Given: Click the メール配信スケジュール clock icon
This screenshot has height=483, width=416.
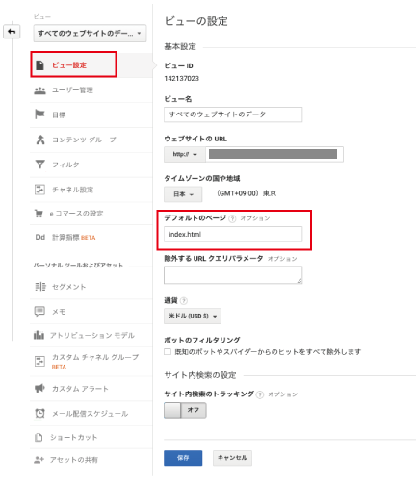Looking at the screenshot, I should click(39, 413).
